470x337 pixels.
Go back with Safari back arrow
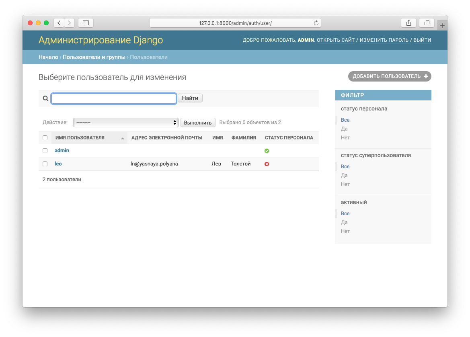click(59, 23)
